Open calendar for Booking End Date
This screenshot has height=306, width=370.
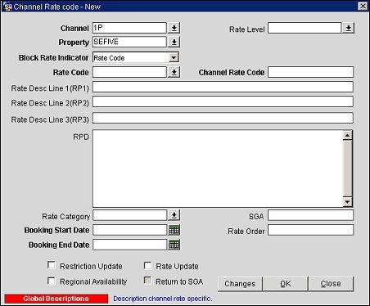[x=174, y=245]
